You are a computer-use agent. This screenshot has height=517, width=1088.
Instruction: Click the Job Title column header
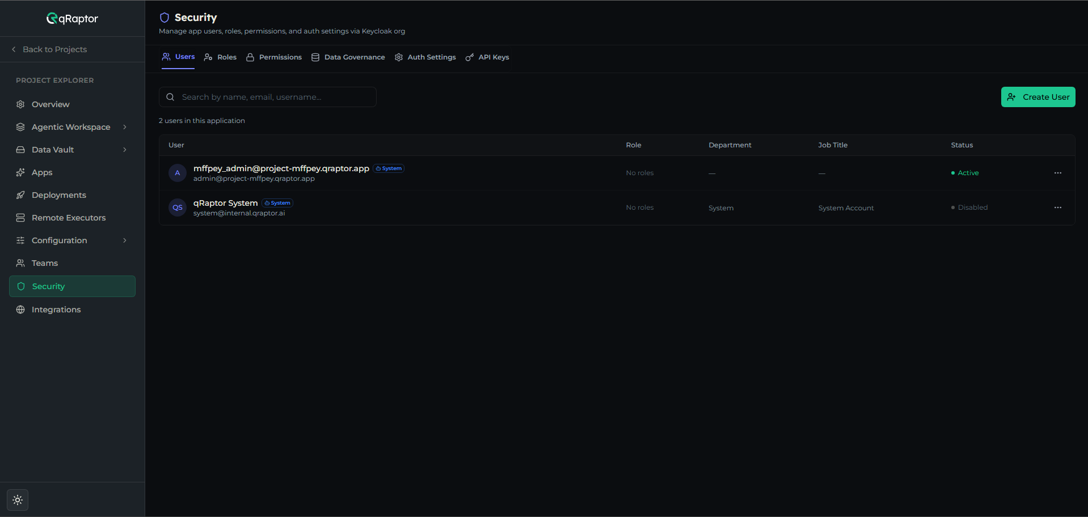[x=833, y=145]
